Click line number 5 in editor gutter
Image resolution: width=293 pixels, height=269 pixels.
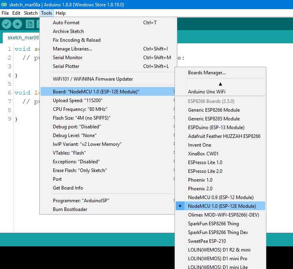[x=10, y=84]
